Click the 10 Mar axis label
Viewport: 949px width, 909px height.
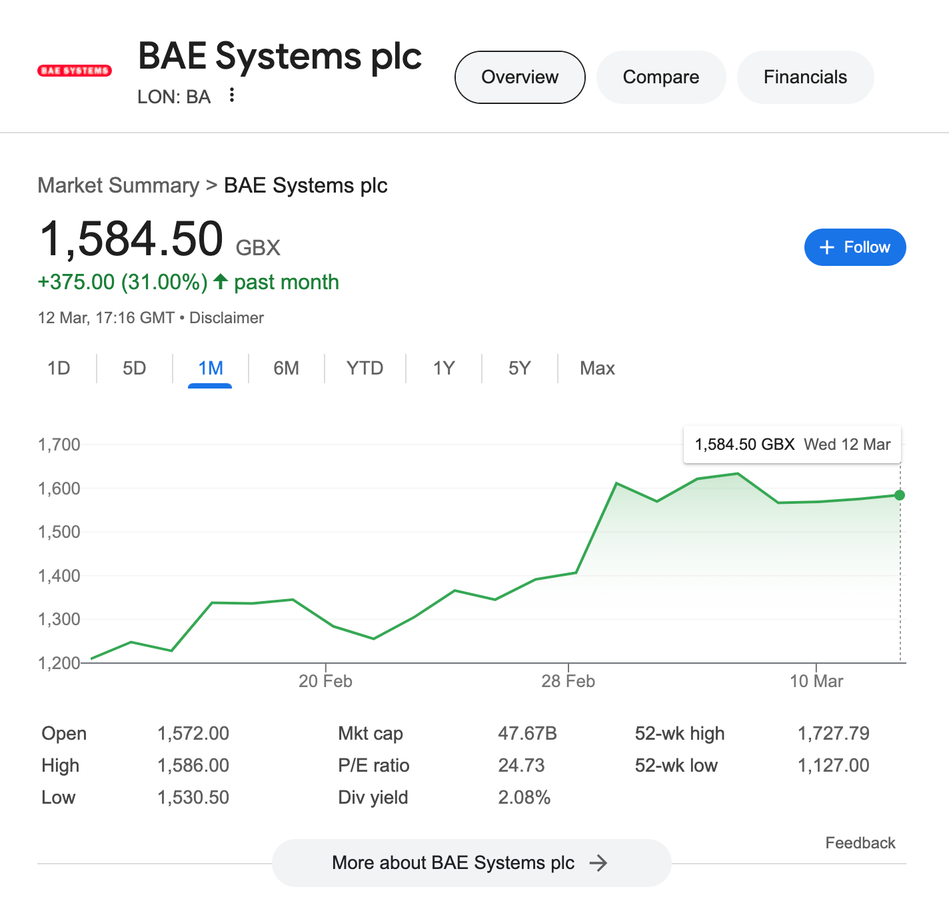[816, 681]
